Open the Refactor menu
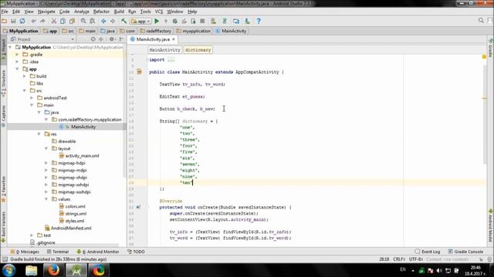494x277 pixels. (x=101, y=12)
